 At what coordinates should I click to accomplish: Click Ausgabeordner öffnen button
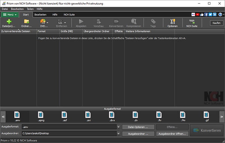coord(172,134)
